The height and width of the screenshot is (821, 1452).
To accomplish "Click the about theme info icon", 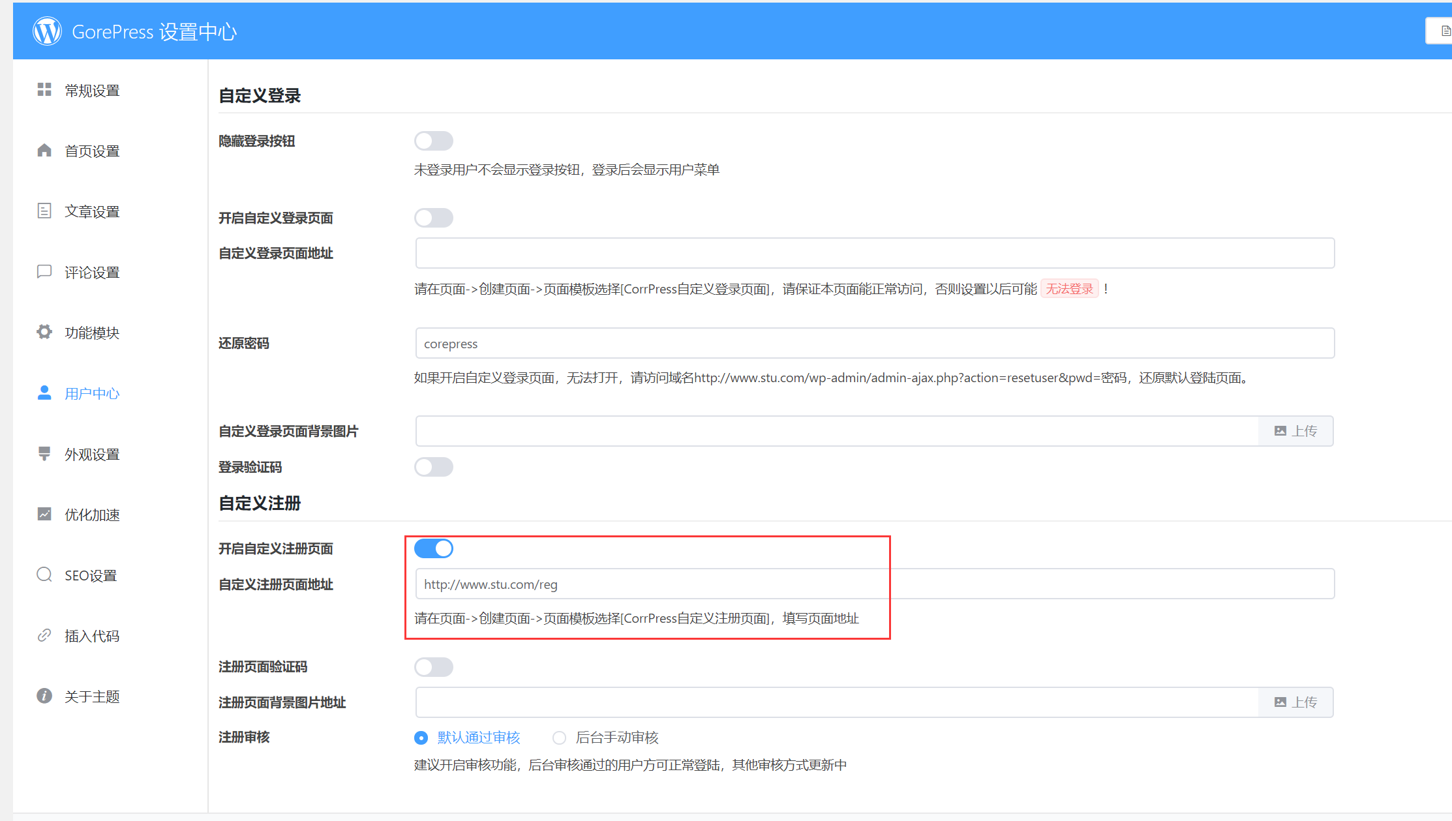I will 44,696.
